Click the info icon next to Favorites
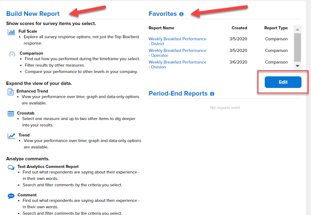This screenshot has width=311, height=215. (x=181, y=14)
